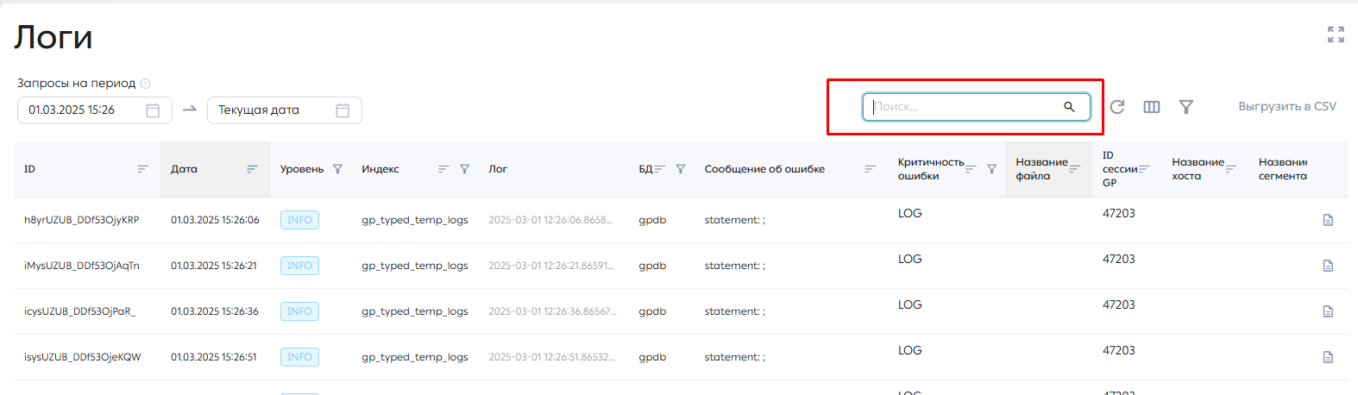Screen dimensions: 1358x395
Task: Toggle sorting on the Дата column
Action: click(253, 169)
